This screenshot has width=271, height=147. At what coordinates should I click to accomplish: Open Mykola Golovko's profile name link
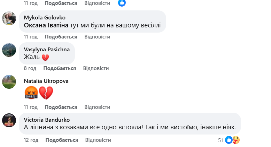pos(45,17)
